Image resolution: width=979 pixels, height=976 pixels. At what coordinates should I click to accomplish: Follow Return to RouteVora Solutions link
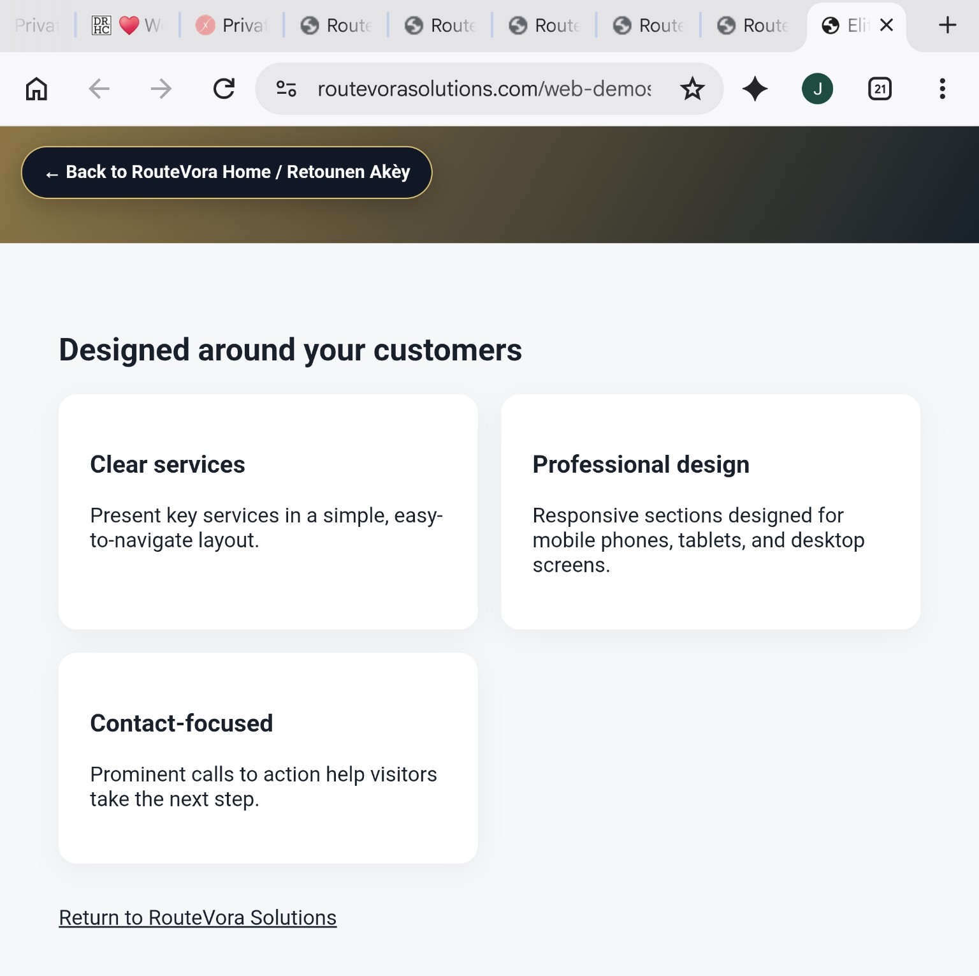(198, 917)
